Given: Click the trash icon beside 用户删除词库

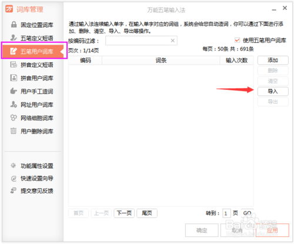Looking at the screenshot, I should click(x=14, y=131).
